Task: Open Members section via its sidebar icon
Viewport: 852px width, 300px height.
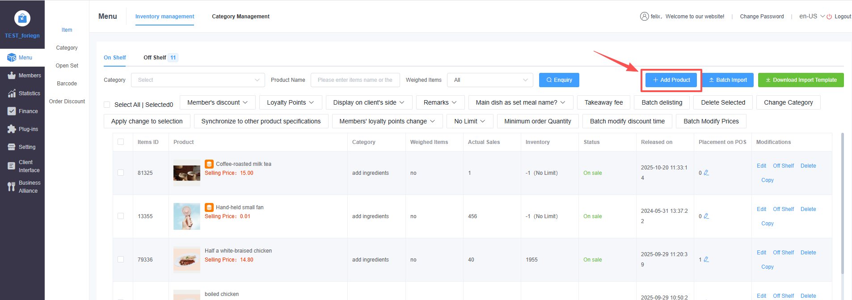Action: [12, 76]
